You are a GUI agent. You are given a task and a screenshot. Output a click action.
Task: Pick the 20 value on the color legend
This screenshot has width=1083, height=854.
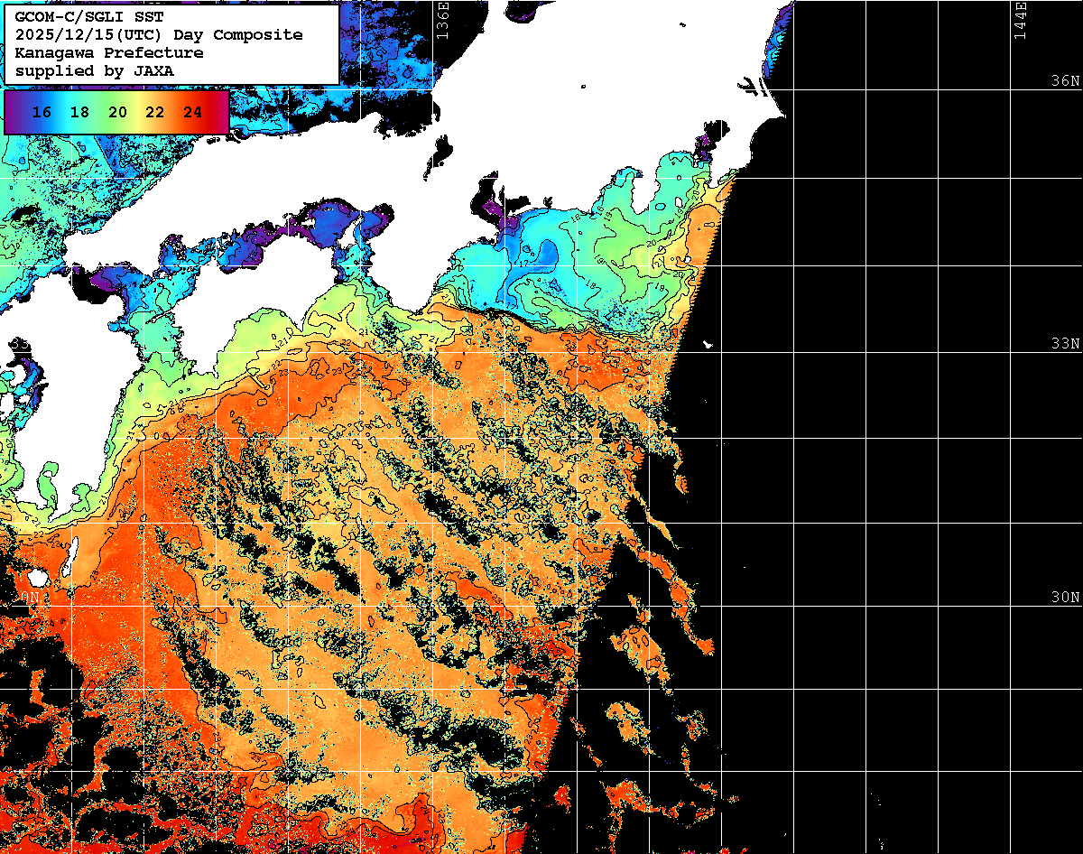116,113
